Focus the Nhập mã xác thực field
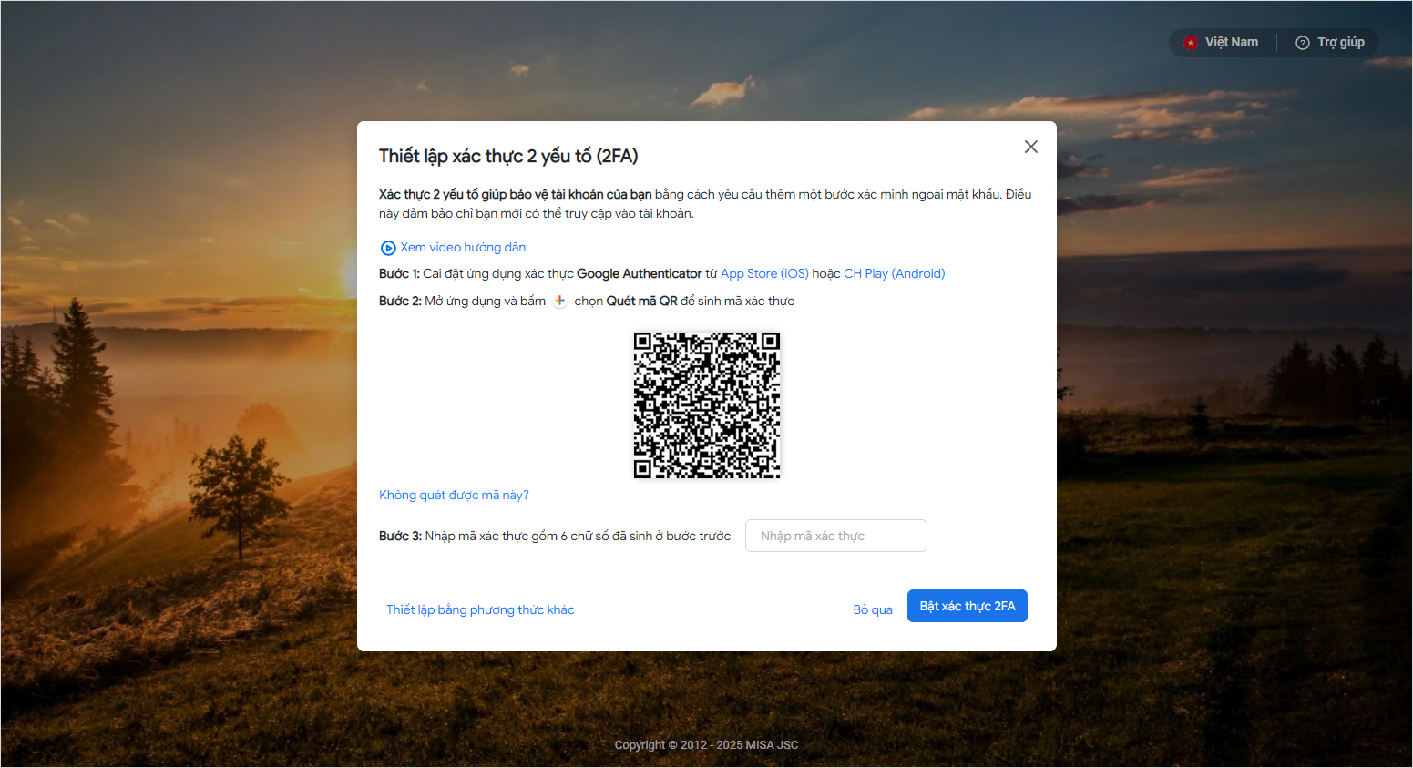1413x768 pixels. point(836,536)
